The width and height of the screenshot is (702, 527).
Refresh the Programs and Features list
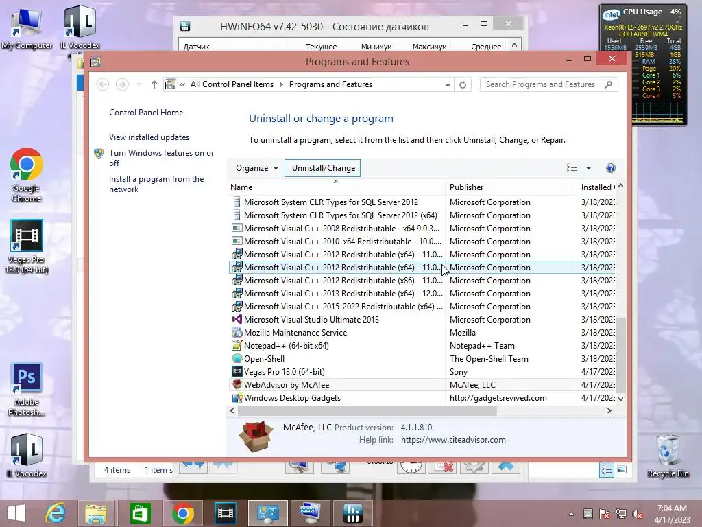pyautogui.click(x=463, y=84)
